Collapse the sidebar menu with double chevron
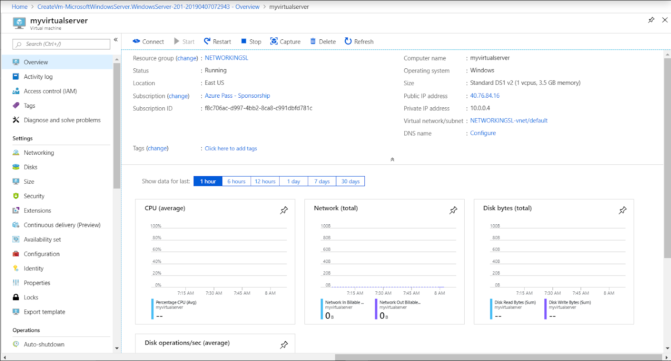The width and height of the screenshot is (671, 361). (x=116, y=40)
